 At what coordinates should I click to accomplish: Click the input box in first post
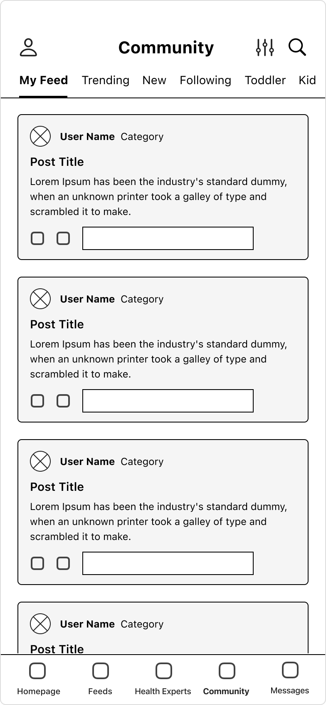click(x=168, y=238)
